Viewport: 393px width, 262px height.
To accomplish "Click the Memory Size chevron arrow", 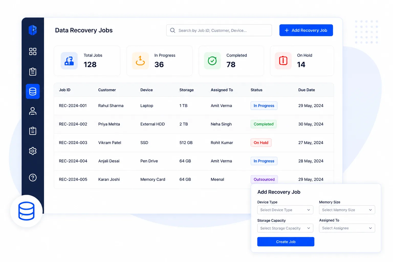I will (x=370, y=210).
